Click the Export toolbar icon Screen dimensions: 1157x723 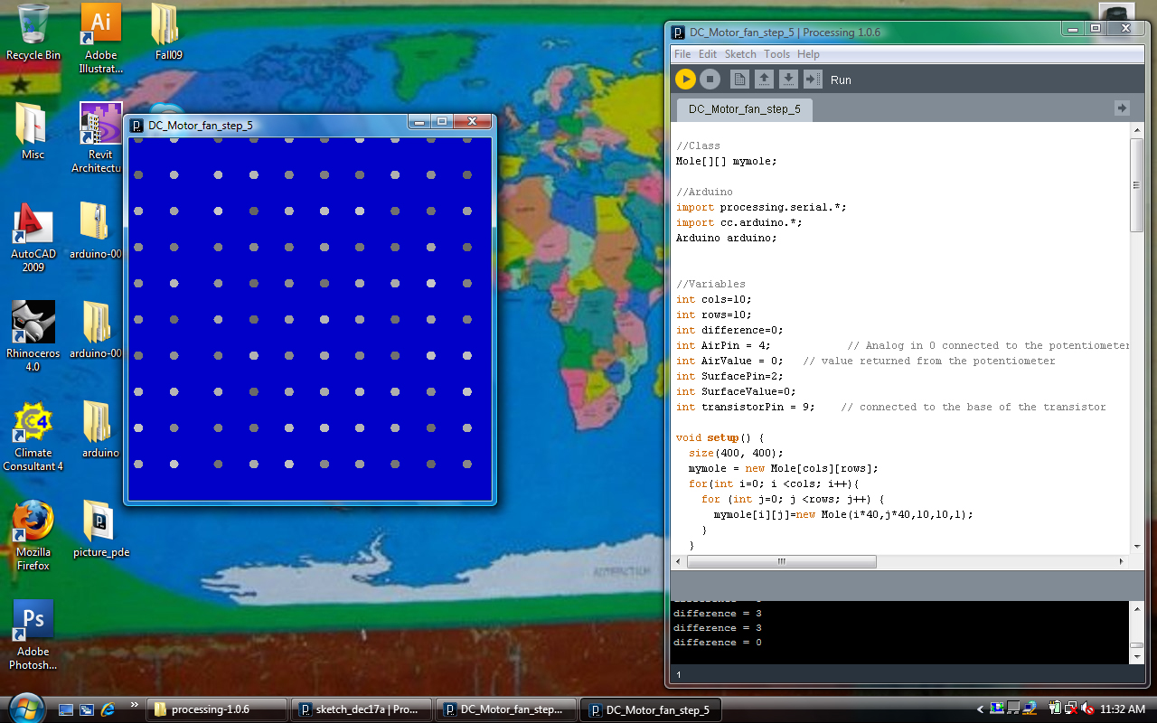tap(813, 80)
